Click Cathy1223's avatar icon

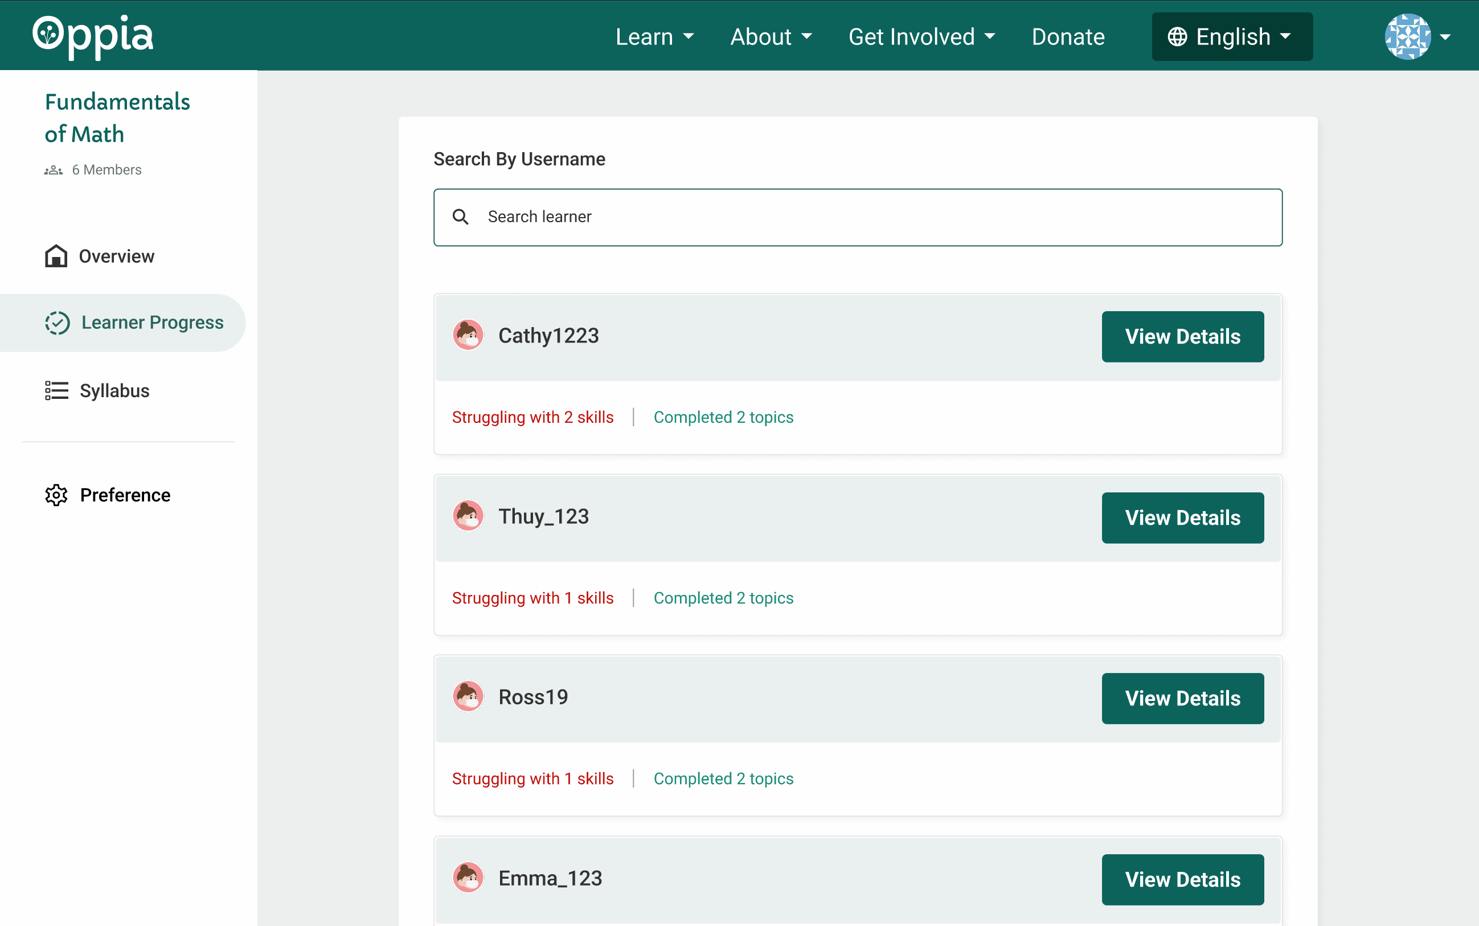click(x=468, y=335)
